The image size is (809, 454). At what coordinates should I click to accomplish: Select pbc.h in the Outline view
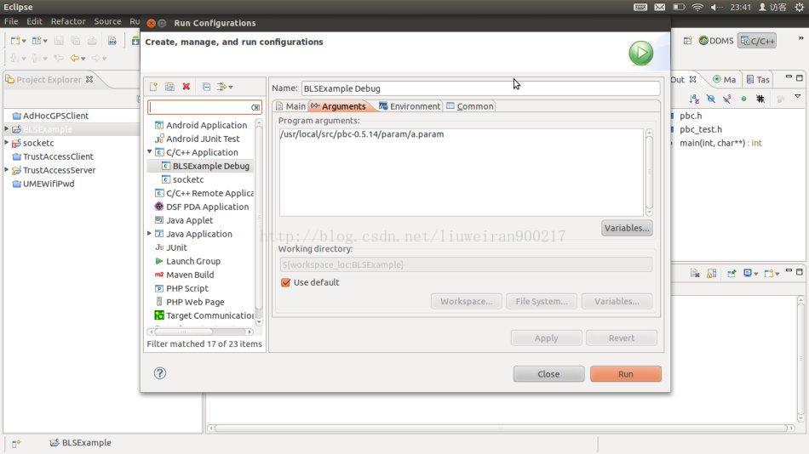[x=691, y=116]
